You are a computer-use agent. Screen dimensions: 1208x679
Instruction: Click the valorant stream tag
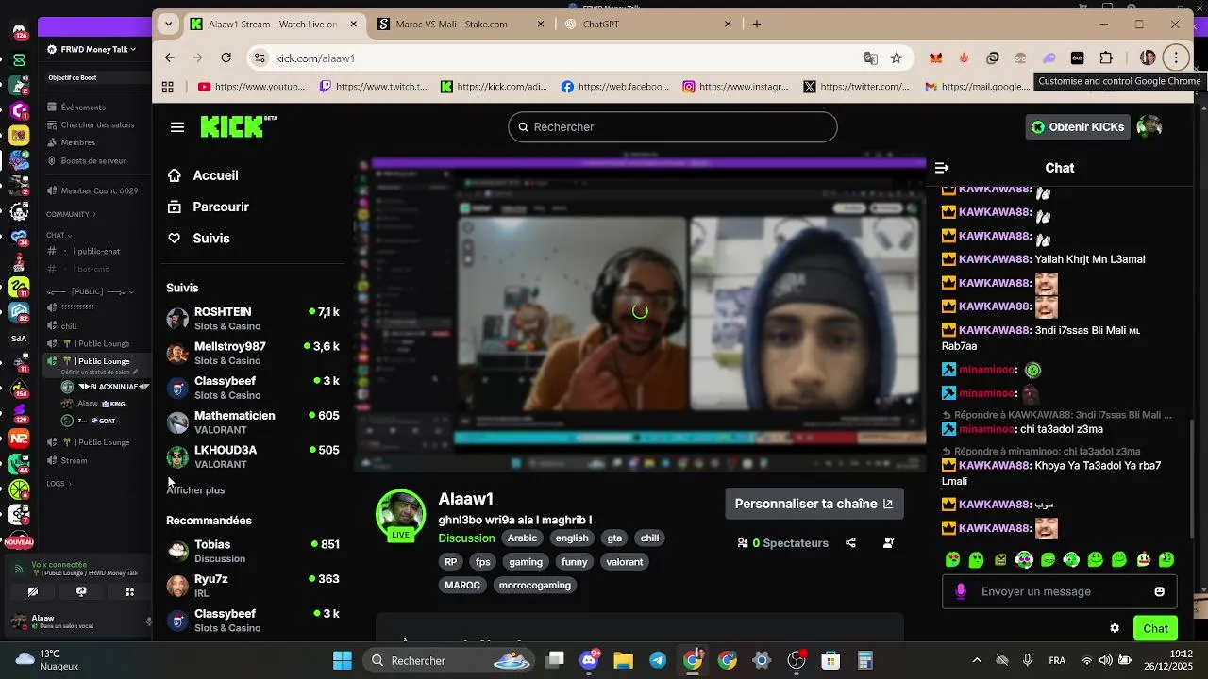(x=625, y=562)
